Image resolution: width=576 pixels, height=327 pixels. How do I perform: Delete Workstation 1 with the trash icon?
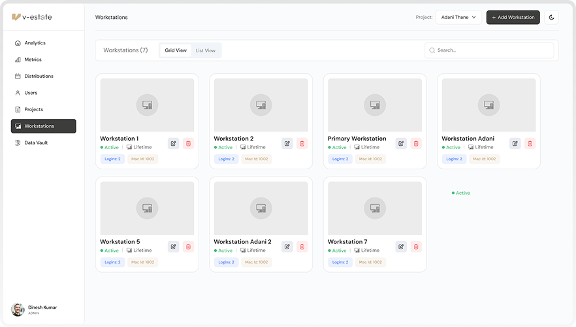189,143
